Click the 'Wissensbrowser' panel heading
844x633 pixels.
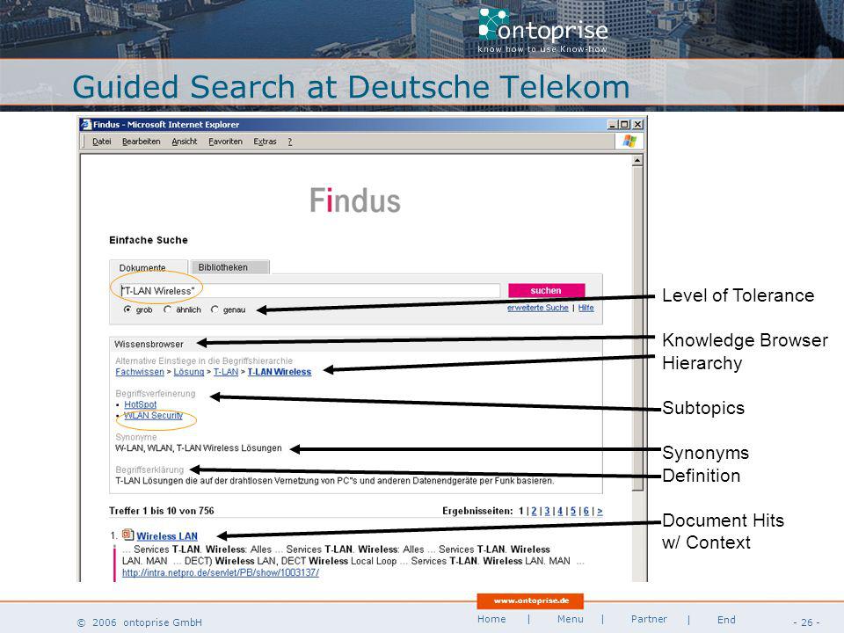coord(149,344)
